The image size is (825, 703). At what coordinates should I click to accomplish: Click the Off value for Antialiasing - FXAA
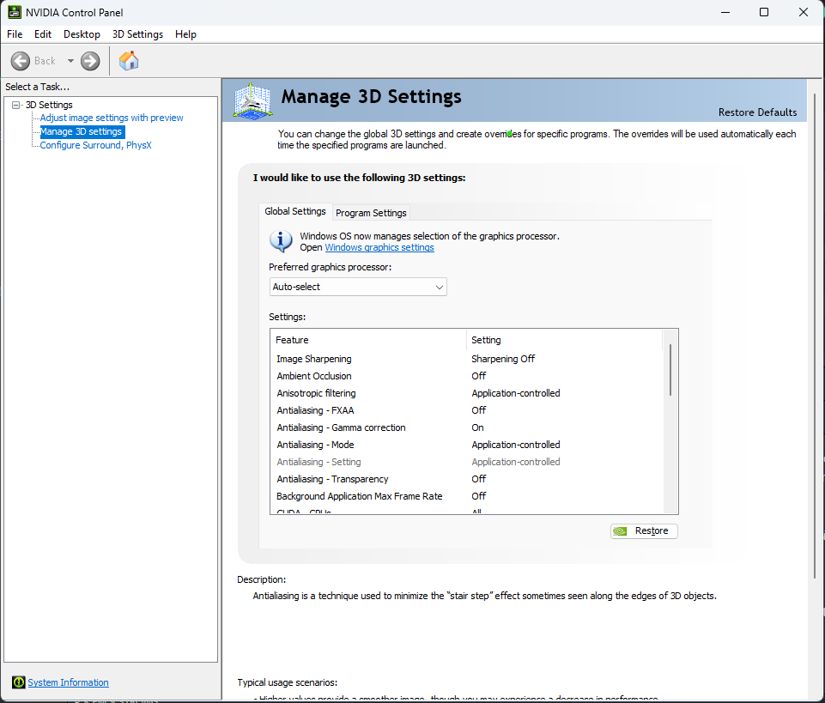tap(478, 410)
